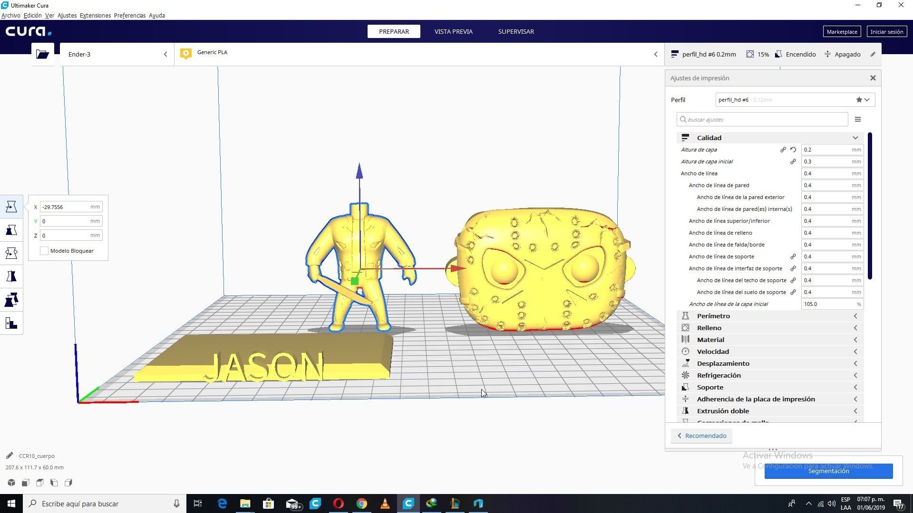
Task: Open file folder icon
Action: click(43, 54)
